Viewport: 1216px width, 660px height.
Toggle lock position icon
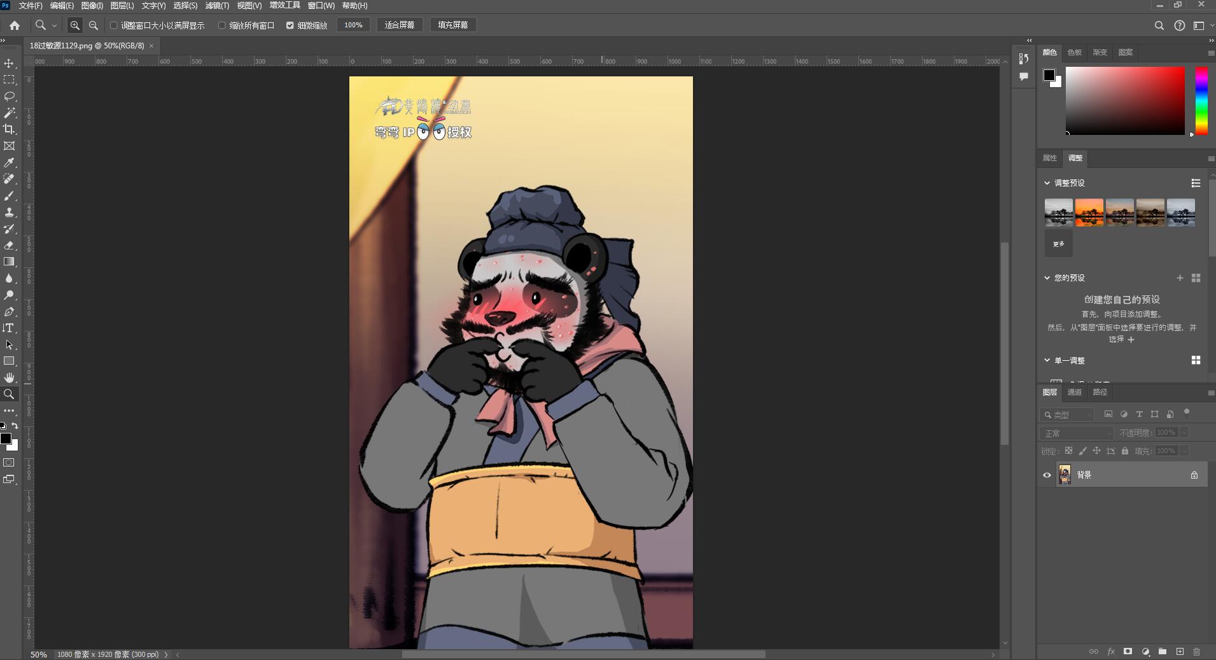pos(1096,451)
